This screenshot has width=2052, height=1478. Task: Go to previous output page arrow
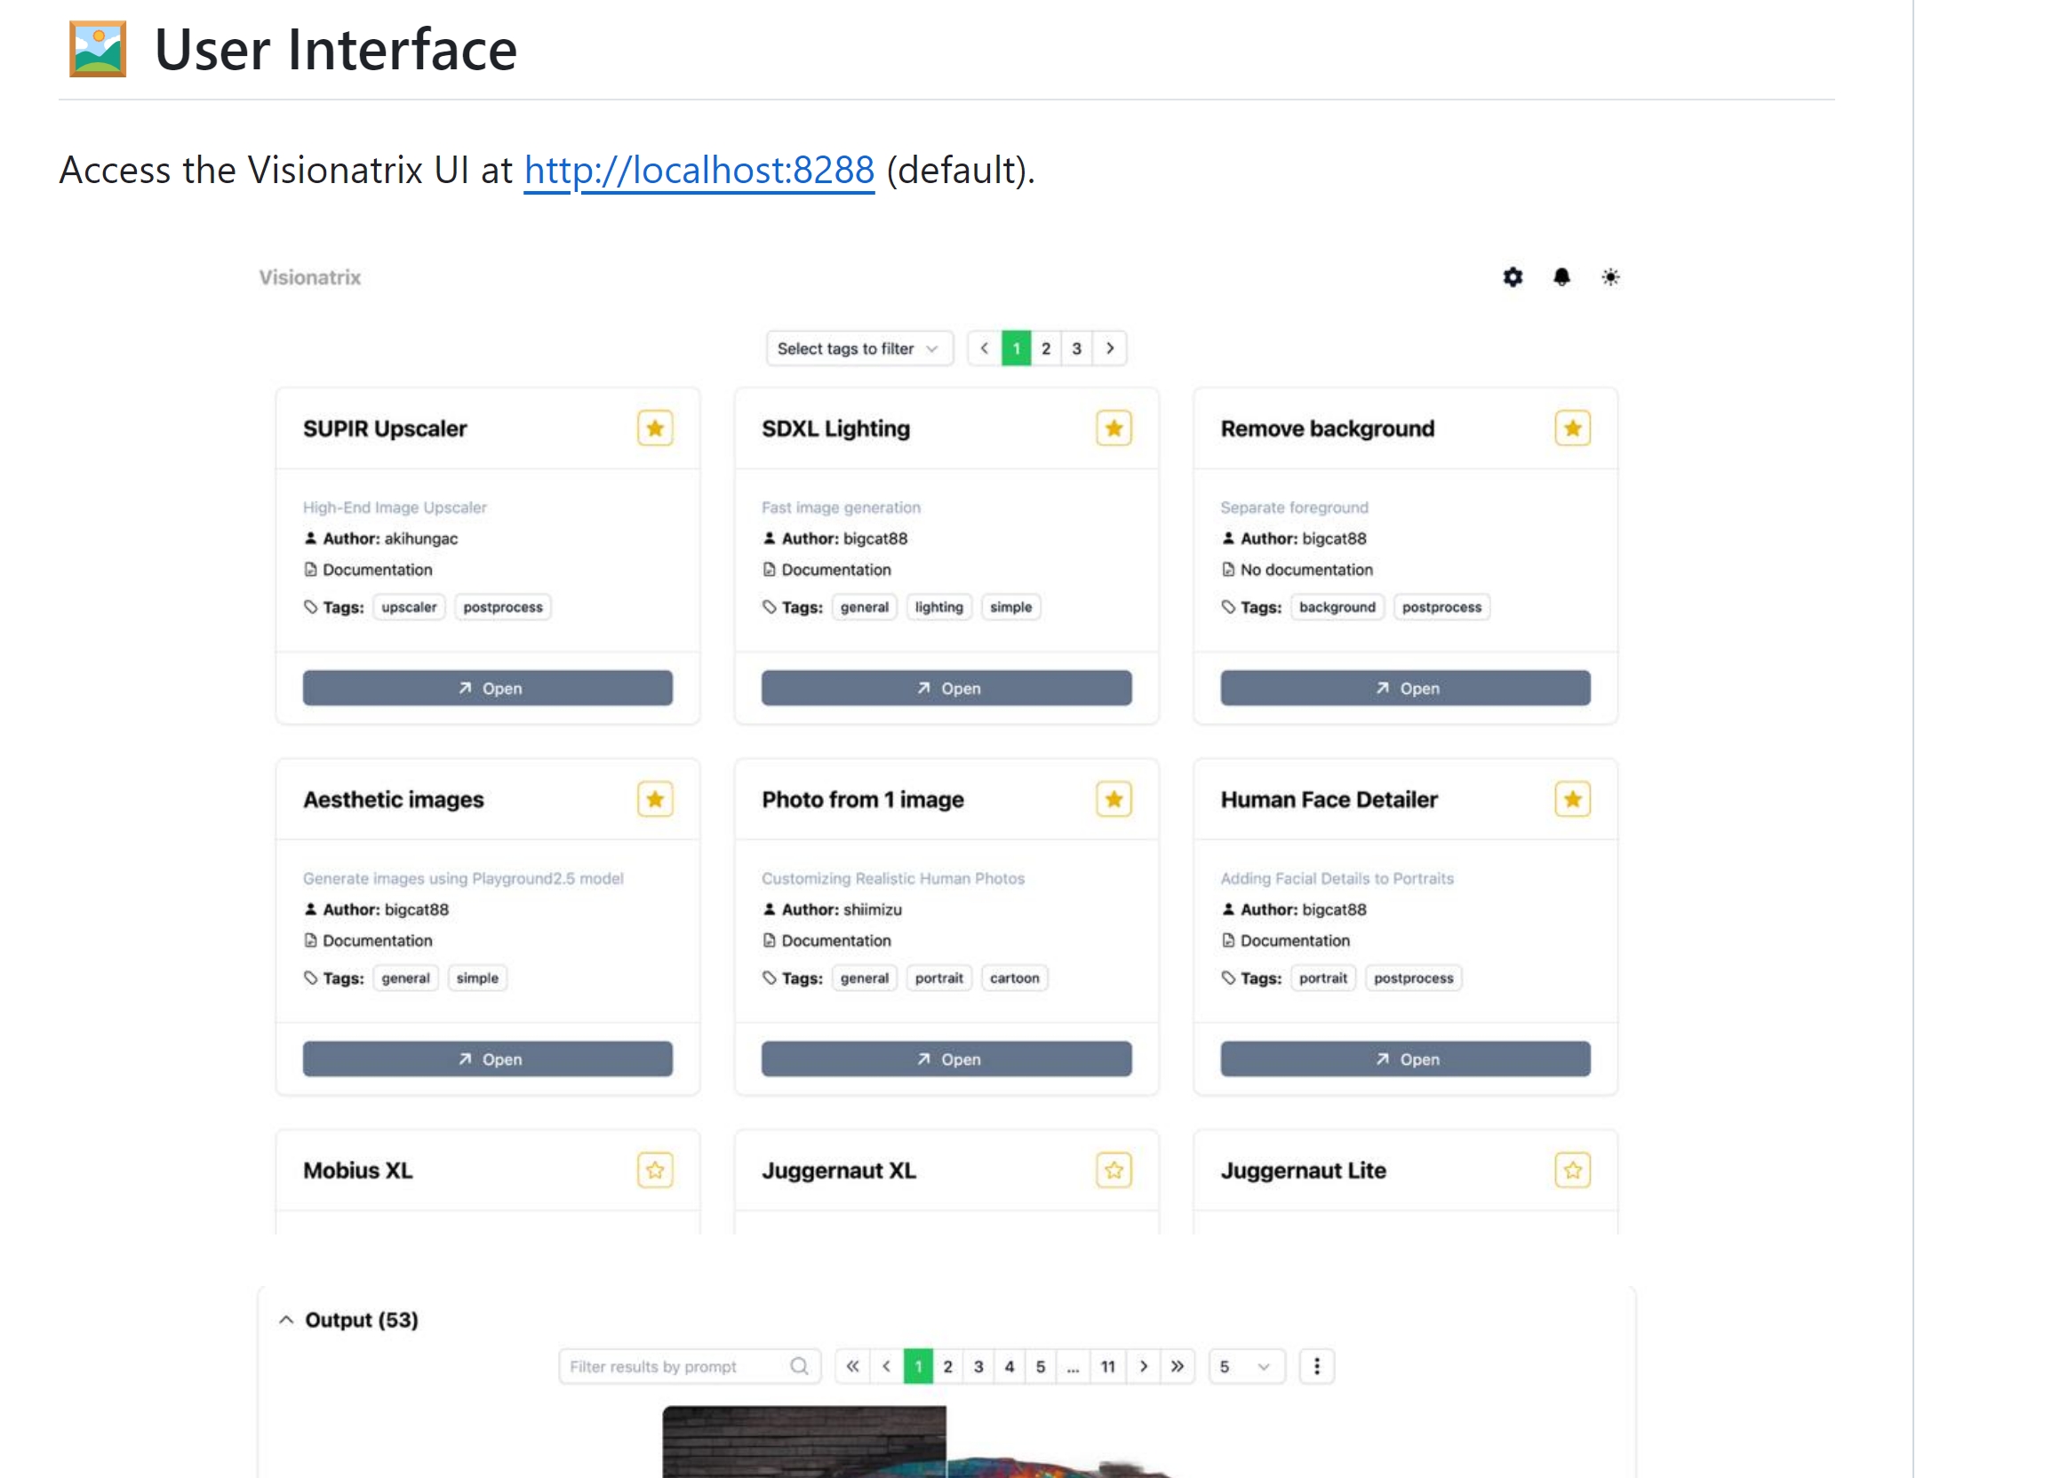coord(887,1367)
